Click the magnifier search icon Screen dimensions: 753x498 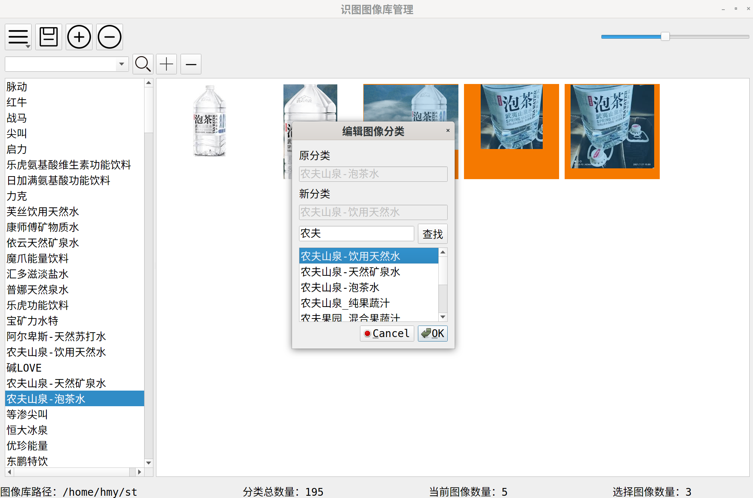[x=143, y=64]
